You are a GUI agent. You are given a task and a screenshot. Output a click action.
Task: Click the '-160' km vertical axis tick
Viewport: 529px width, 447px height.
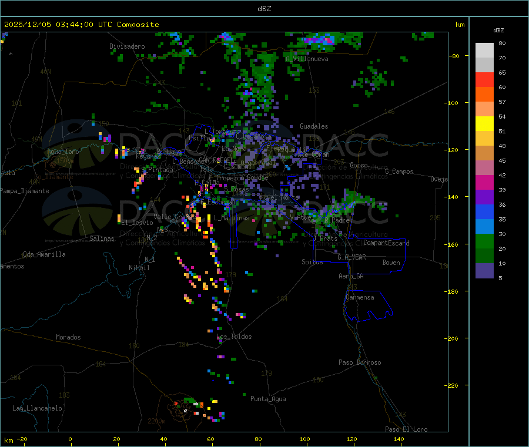tap(452, 244)
